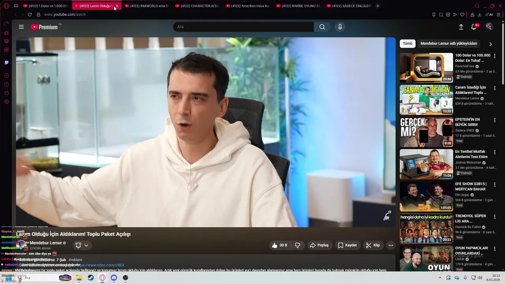505x284 pixels.
Task: Share the video with Paylaş button
Action: [x=319, y=245]
